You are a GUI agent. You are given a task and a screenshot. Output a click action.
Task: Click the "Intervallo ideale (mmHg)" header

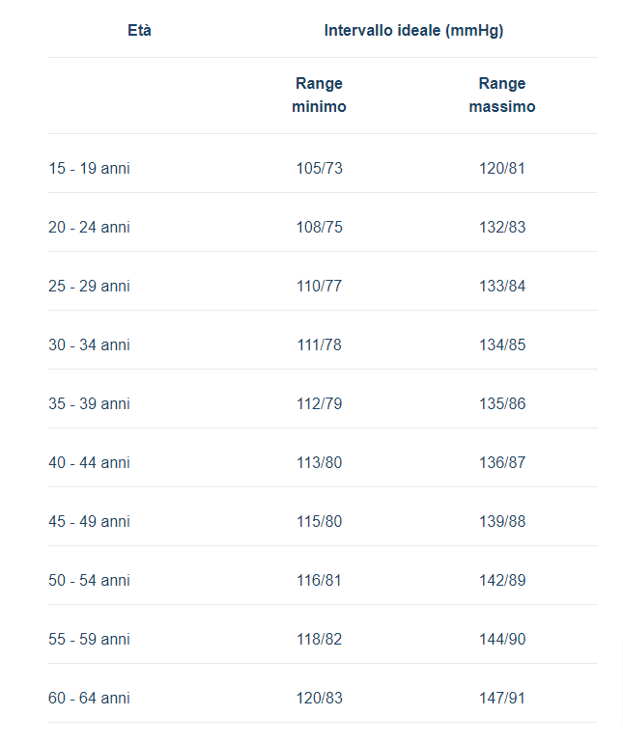[413, 31]
